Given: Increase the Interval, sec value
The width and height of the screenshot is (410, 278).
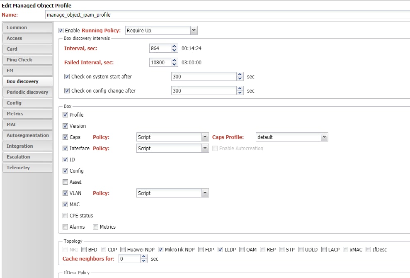Looking at the screenshot, I should 175,46.
